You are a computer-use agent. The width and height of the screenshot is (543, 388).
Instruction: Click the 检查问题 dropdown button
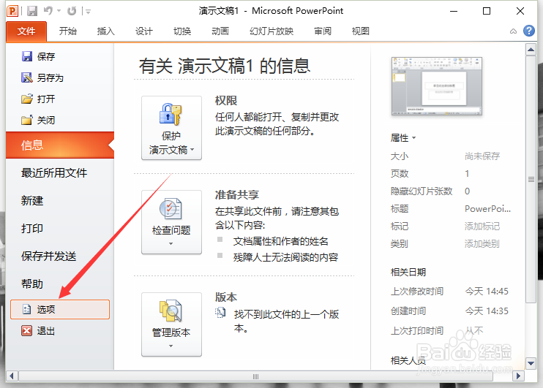[171, 222]
